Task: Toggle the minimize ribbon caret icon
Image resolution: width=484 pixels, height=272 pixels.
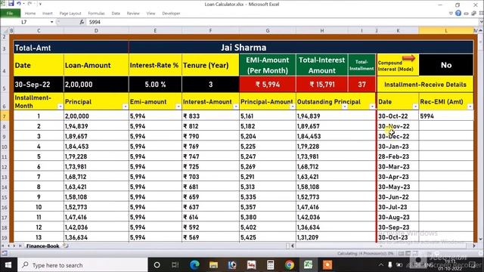Action: pos(451,14)
